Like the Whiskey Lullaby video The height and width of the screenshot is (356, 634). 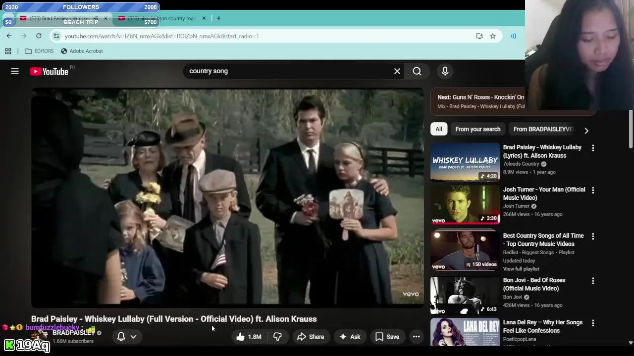(x=249, y=337)
